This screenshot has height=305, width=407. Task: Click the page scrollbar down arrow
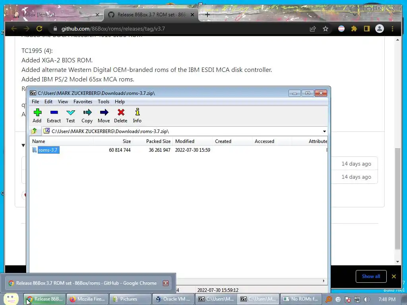[397, 262]
